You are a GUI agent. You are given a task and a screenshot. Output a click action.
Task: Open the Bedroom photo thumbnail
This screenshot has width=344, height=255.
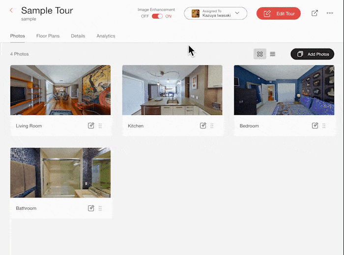284,90
